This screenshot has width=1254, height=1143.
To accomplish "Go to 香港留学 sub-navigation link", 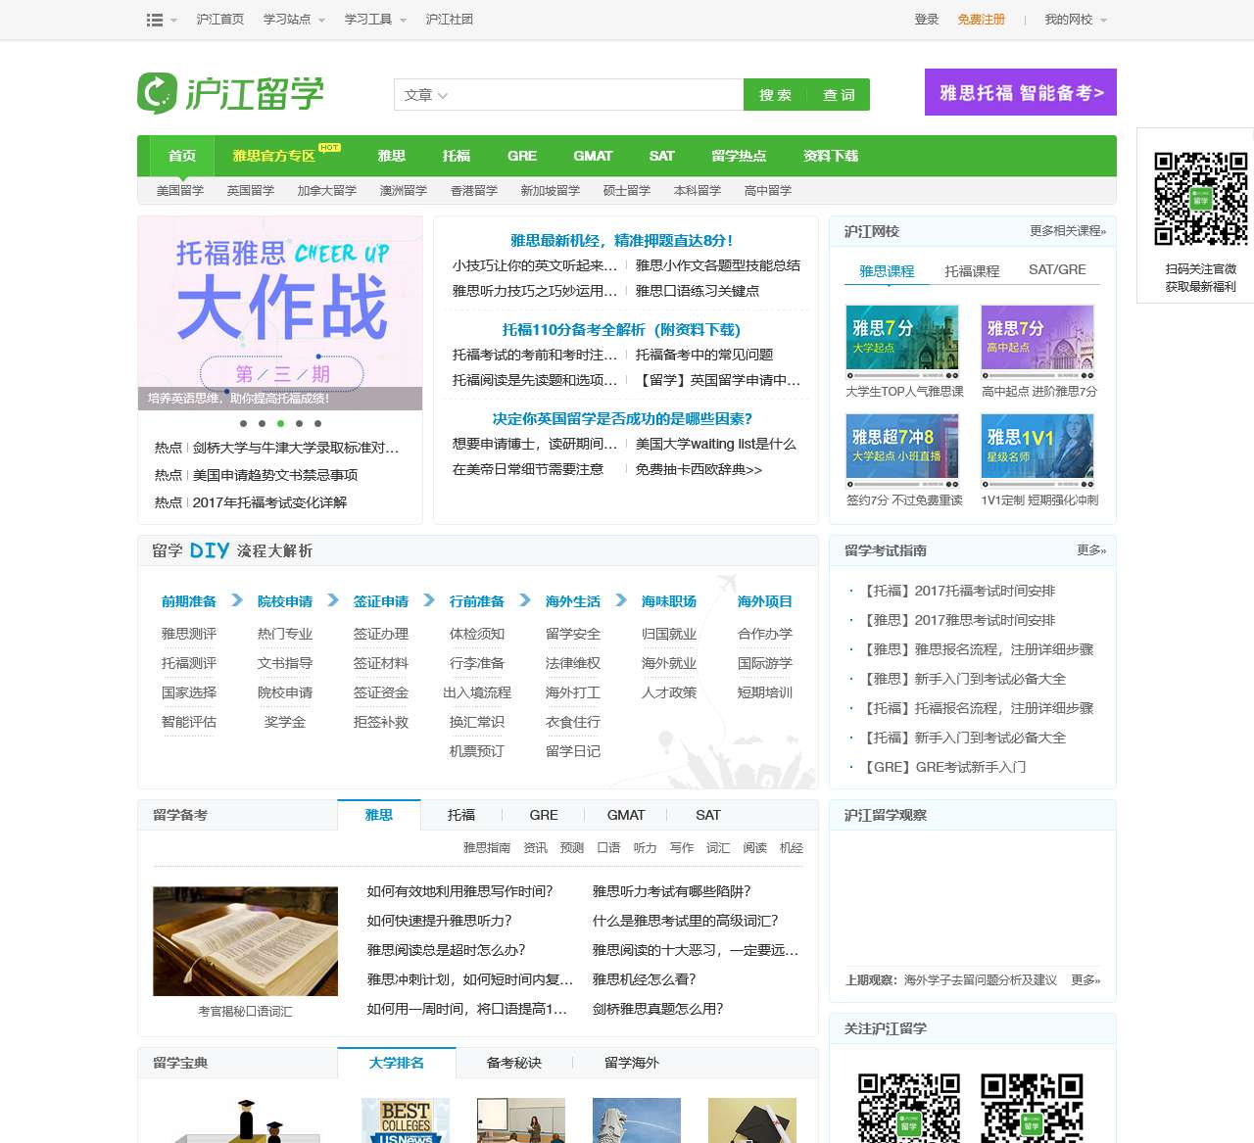I will [x=474, y=191].
